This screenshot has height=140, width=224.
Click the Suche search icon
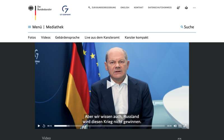point(182,27)
